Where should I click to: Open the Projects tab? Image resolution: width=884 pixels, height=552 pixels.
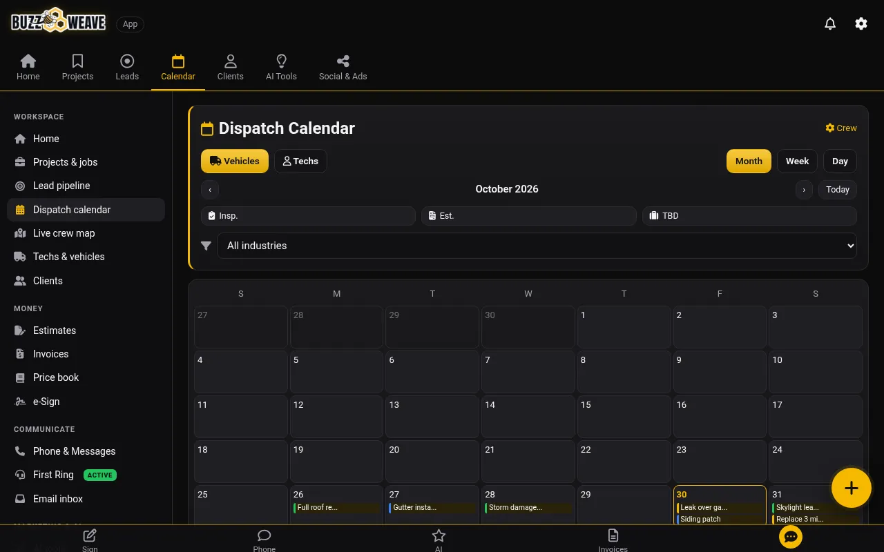(77, 68)
